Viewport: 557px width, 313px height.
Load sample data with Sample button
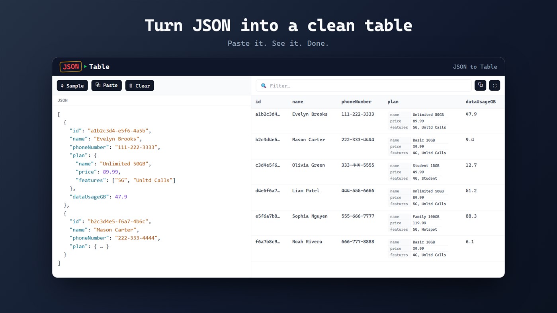click(x=72, y=86)
